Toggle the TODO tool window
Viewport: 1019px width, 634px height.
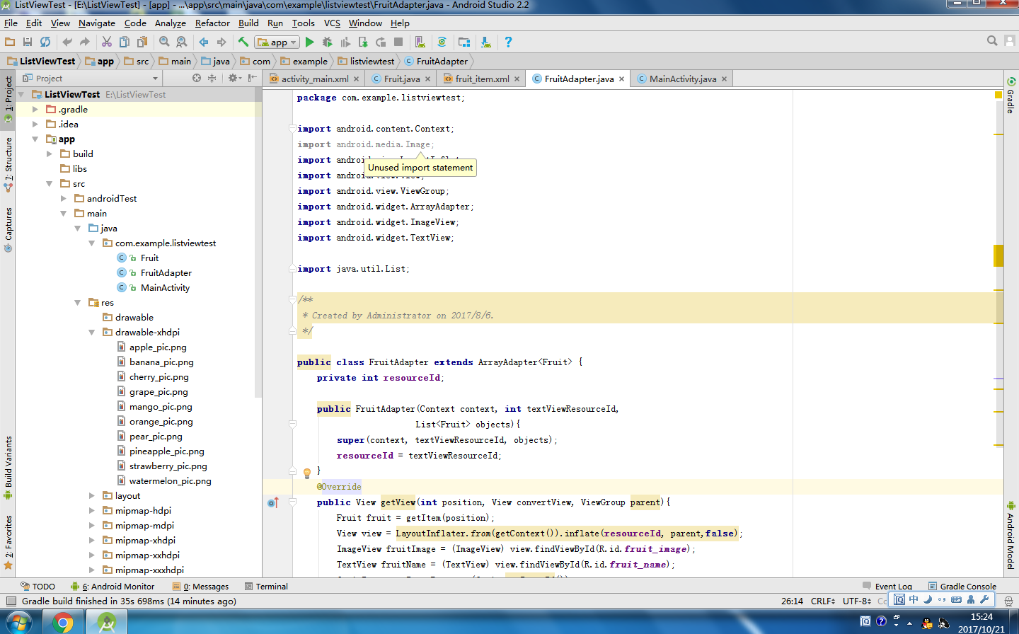point(38,587)
